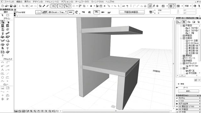Viewport: 201px width, 113px height.
Task: Open the 編集(E) menu
Action: point(19,2)
